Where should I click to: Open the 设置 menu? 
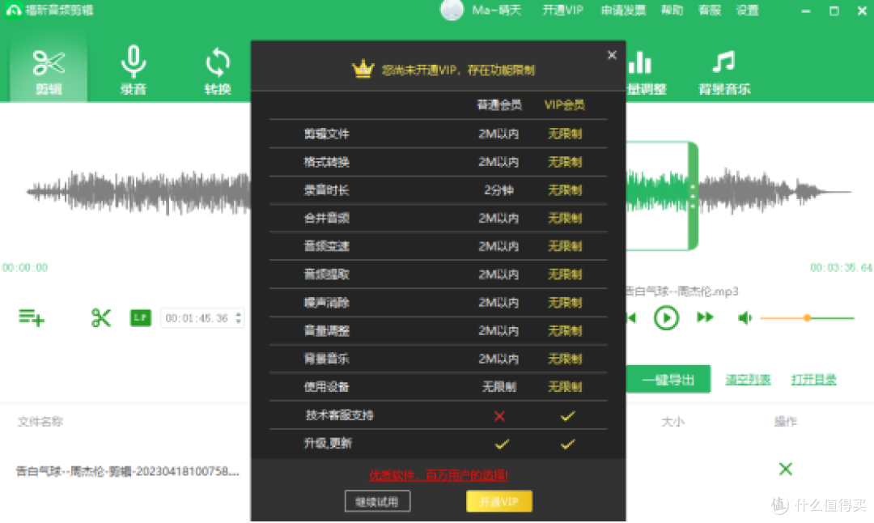[x=748, y=10]
